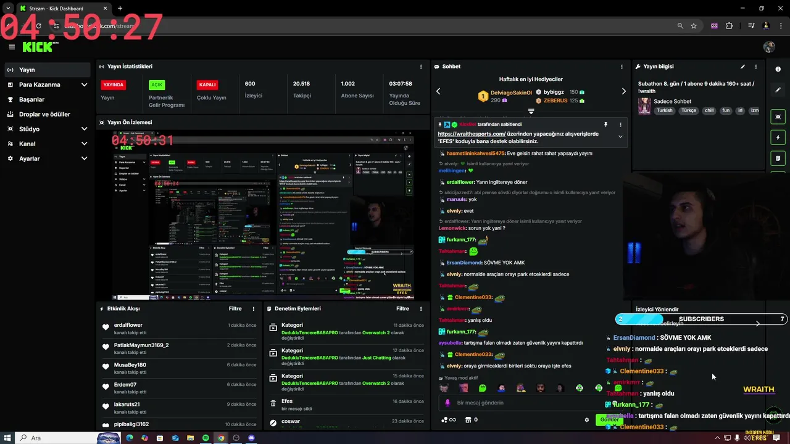This screenshot has width=790, height=444.
Task: Go to next weekly gifters slide
Action: point(623,91)
